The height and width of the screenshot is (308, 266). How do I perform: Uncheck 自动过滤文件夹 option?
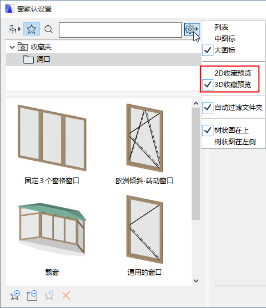233,108
